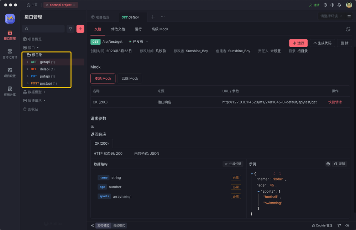
Task: Click the search field in 接口管理
Action: point(43,29)
